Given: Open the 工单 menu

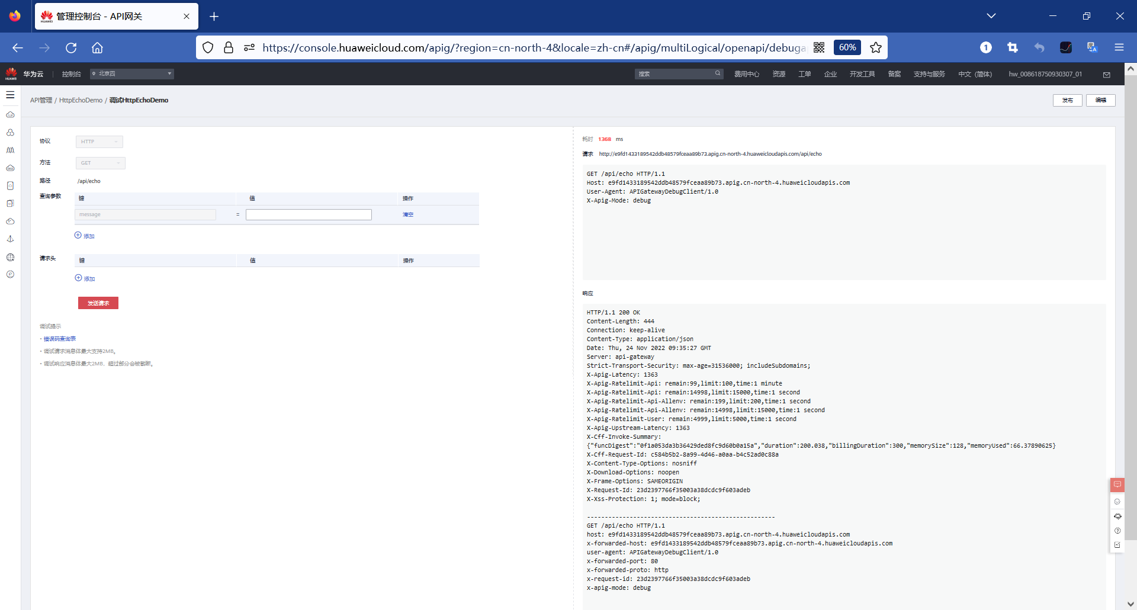Looking at the screenshot, I should (805, 74).
